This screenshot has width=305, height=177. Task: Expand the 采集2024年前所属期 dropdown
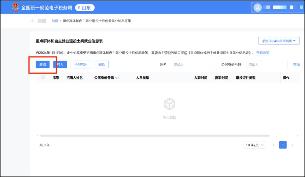279,41
